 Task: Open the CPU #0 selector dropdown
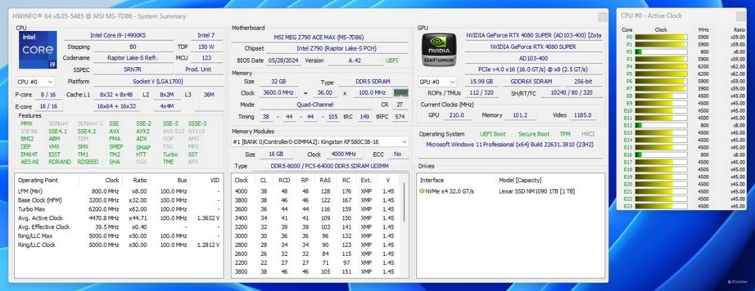click(x=36, y=82)
